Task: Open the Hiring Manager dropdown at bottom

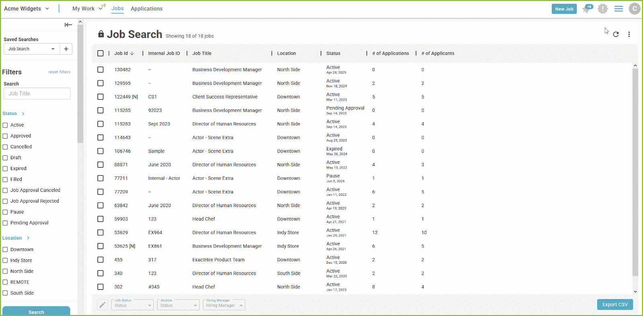Action: point(224,305)
